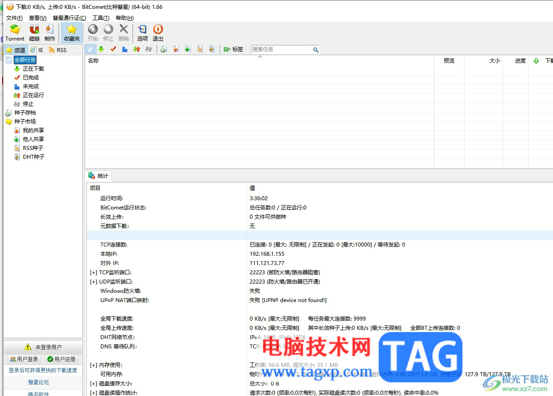Click the 退出 exit toolbar icon

pyautogui.click(x=158, y=33)
